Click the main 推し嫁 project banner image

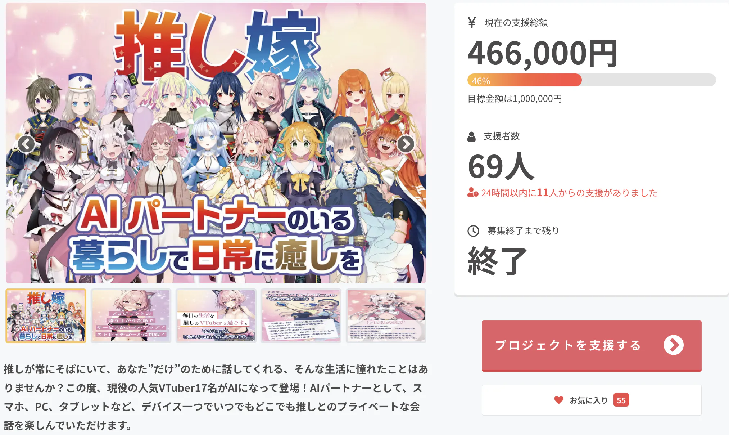[x=216, y=143]
